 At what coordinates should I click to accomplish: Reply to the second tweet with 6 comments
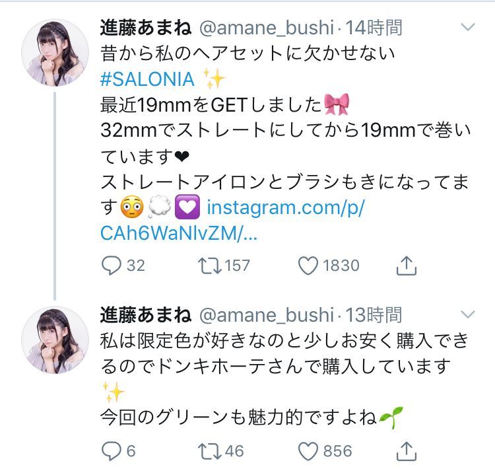point(112,451)
